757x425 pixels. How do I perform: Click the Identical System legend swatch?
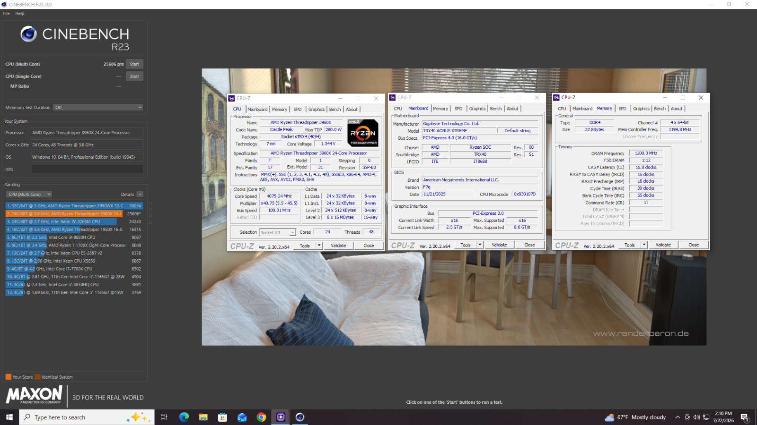click(37, 377)
